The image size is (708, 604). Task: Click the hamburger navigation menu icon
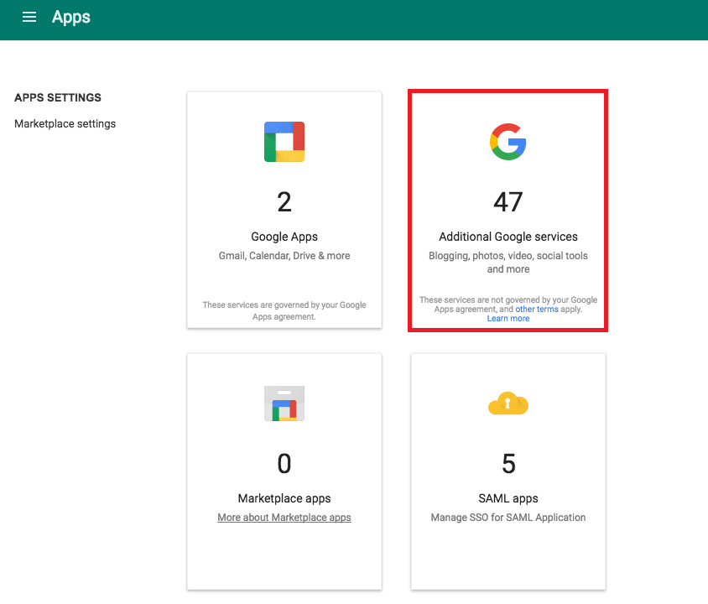point(29,17)
